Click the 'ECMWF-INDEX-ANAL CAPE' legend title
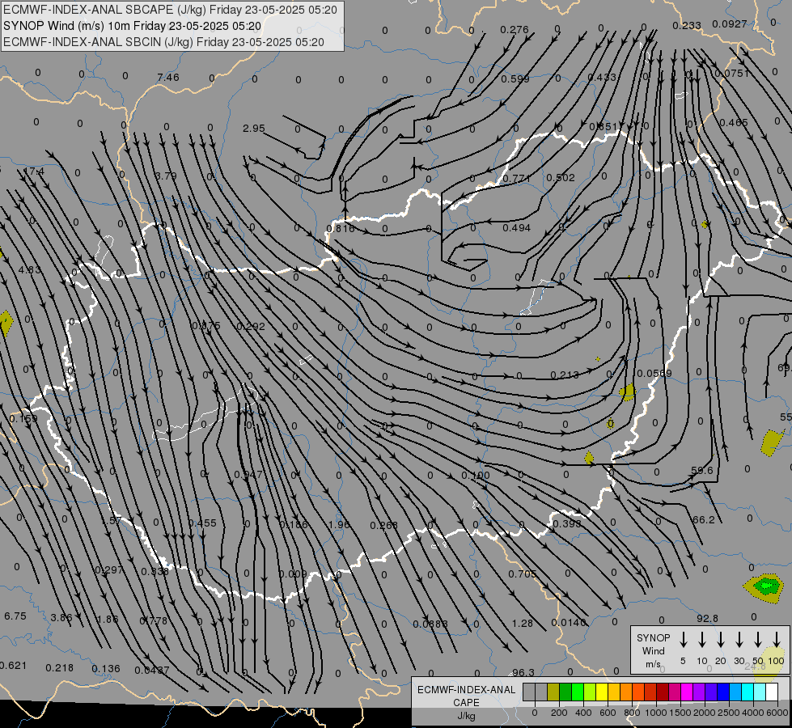The height and width of the screenshot is (728, 792). (x=466, y=696)
